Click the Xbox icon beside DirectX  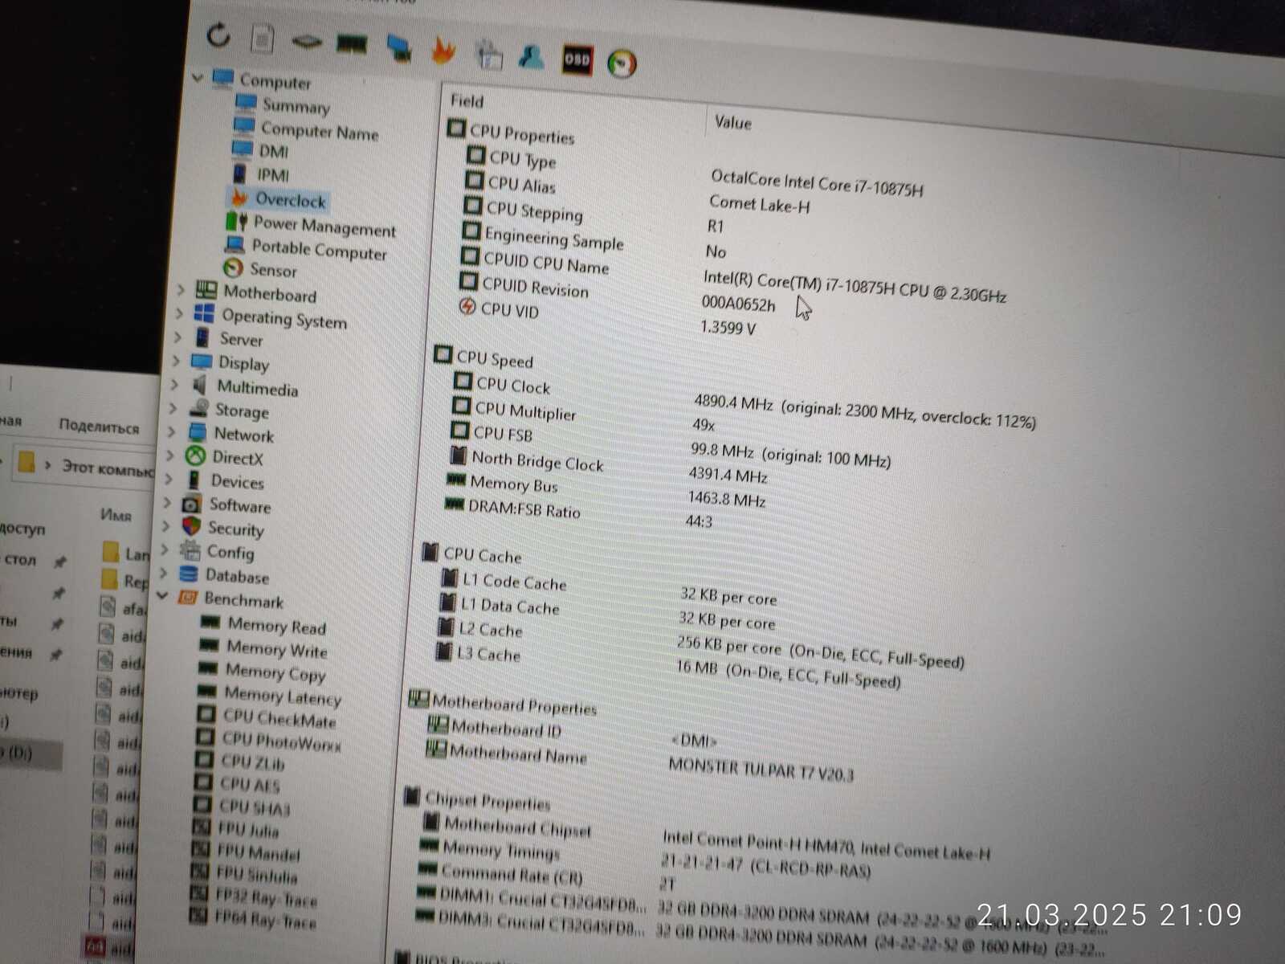(x=195, y=455)
